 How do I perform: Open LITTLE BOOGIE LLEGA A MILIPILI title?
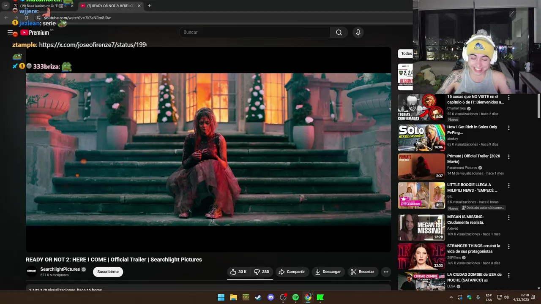[x=472, y=187]
